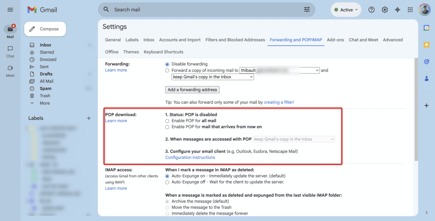Select Auto-Expunge on radio button
Screen dimensions: 435x221
(167, 176)
